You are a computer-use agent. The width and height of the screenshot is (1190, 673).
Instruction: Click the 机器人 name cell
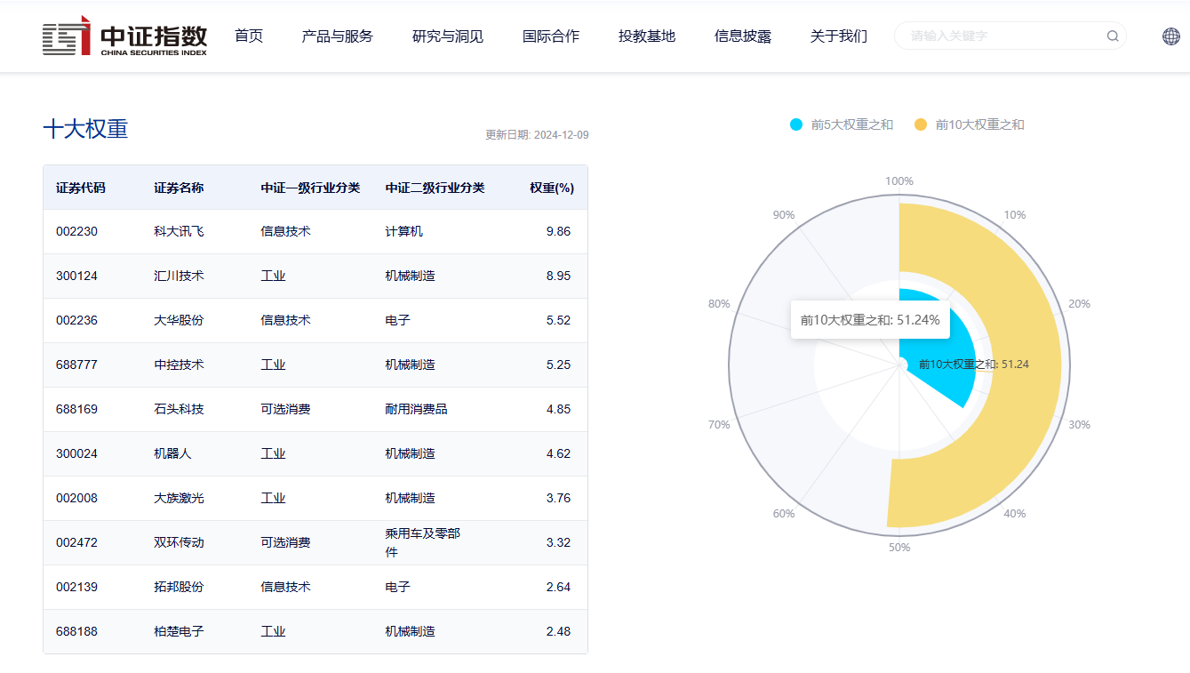[172, 453]
